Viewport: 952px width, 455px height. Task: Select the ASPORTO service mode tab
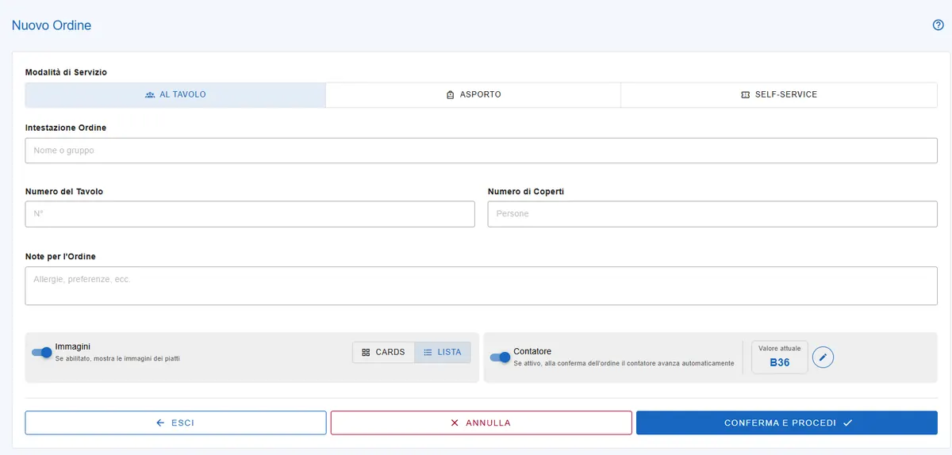point(474,94)
